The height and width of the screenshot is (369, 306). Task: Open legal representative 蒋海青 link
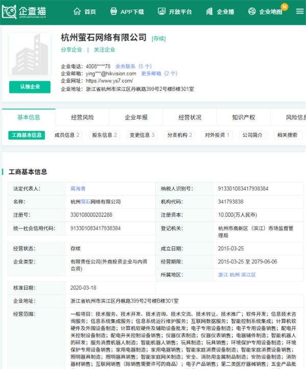point(78,189)
